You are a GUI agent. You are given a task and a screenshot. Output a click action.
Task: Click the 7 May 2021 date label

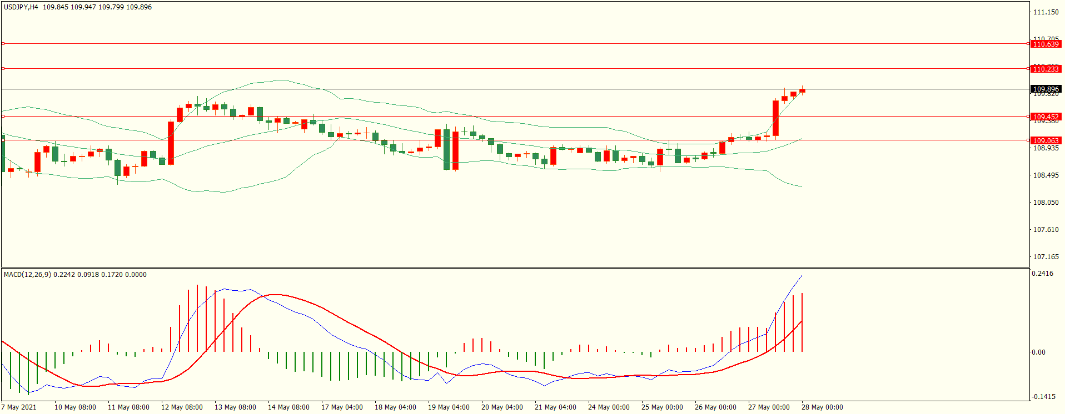click(x=19, y=407)
